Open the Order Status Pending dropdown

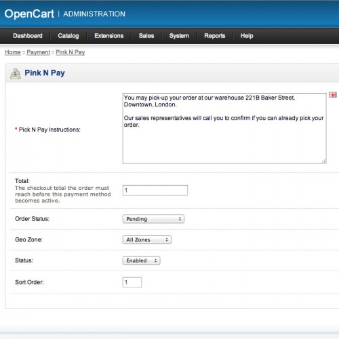point(153,219)
